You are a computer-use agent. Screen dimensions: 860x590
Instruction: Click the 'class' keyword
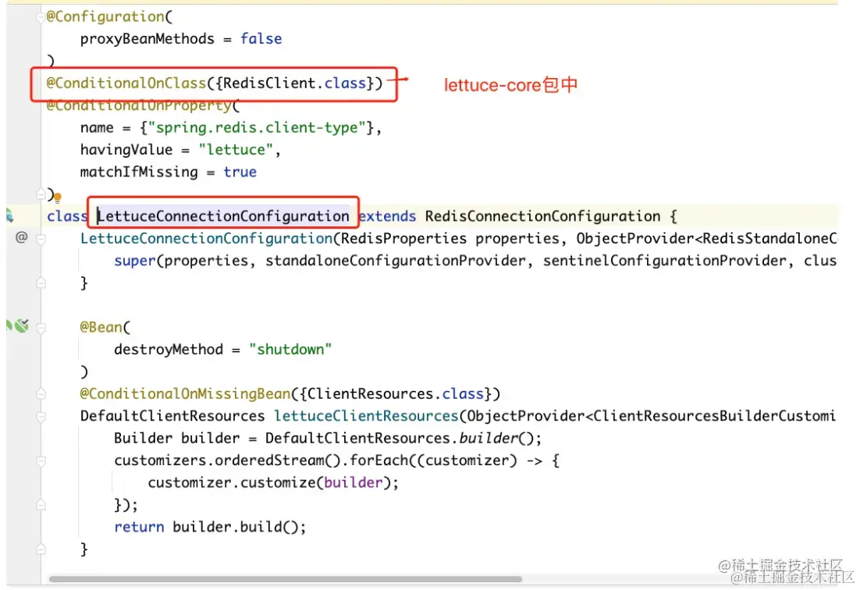pos(67,216)
